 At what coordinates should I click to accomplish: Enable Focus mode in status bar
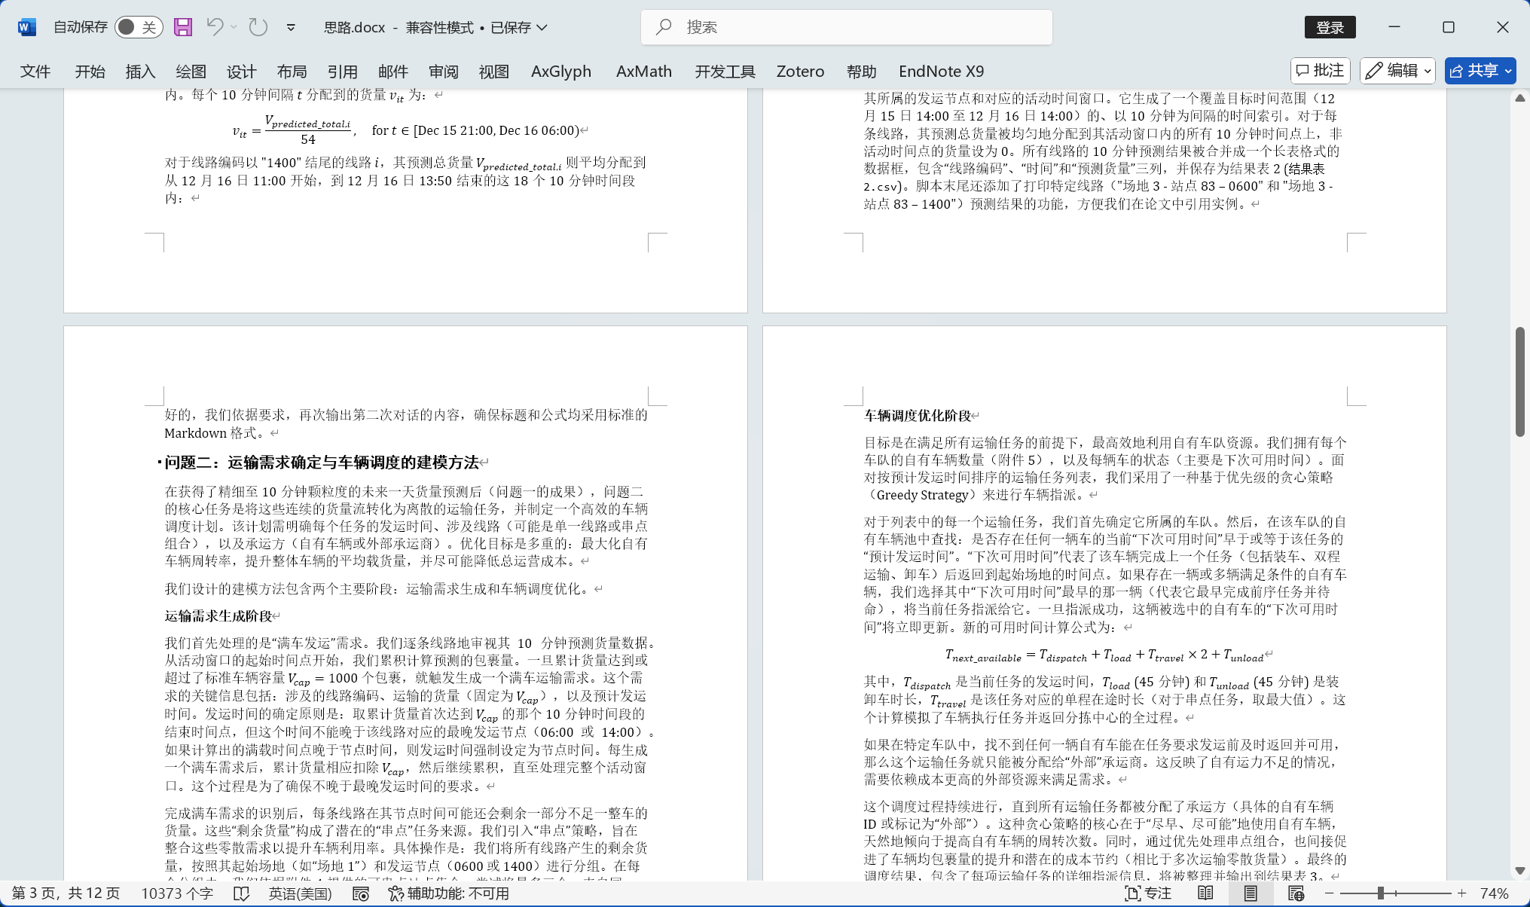pyautogui.click(x=1148, y=893)
